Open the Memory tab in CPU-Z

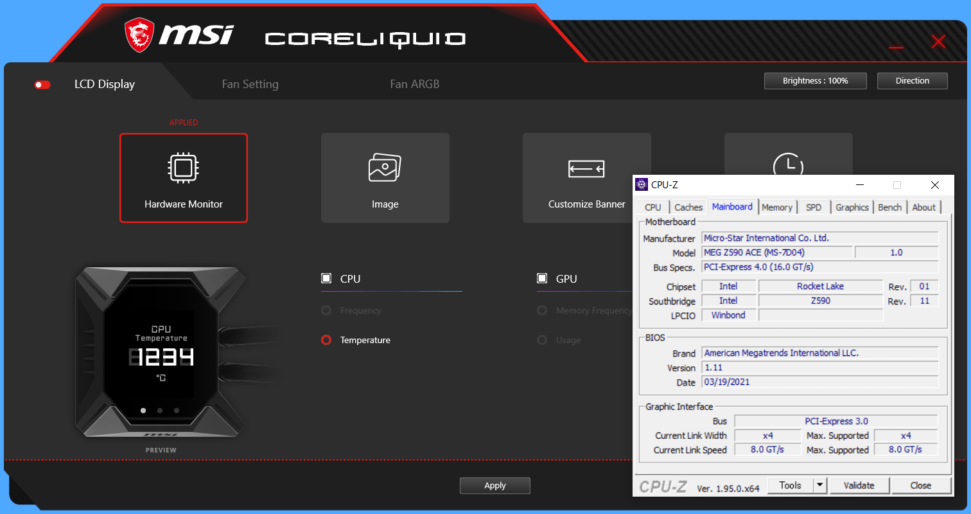pos(777,208)
